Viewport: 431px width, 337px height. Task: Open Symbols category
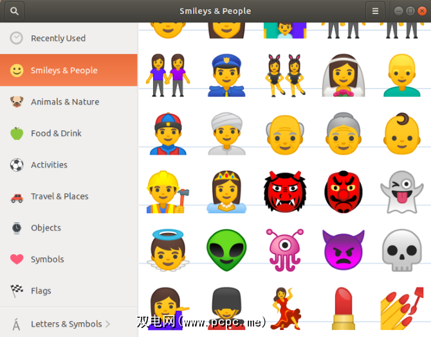tap(69, 259)
